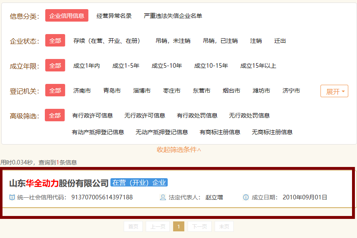Filter by 无商标注册信息
The image size is (357, 238).
[x=272, y=132]
